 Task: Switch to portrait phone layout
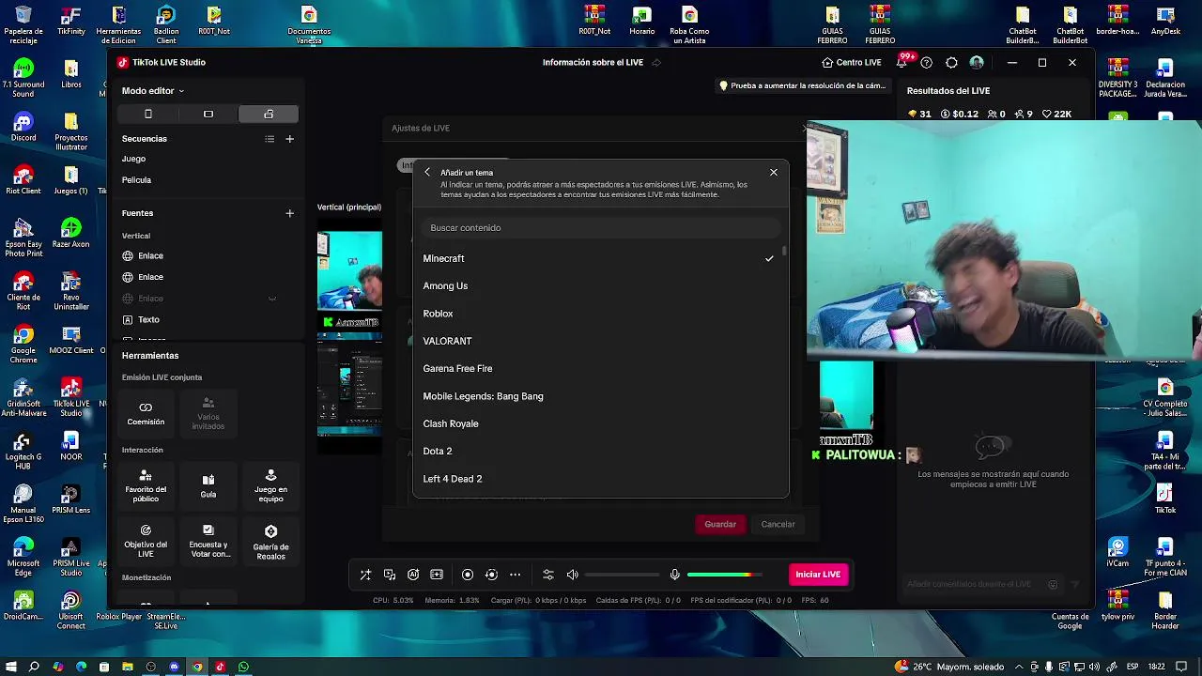click(x=147, y=114)
